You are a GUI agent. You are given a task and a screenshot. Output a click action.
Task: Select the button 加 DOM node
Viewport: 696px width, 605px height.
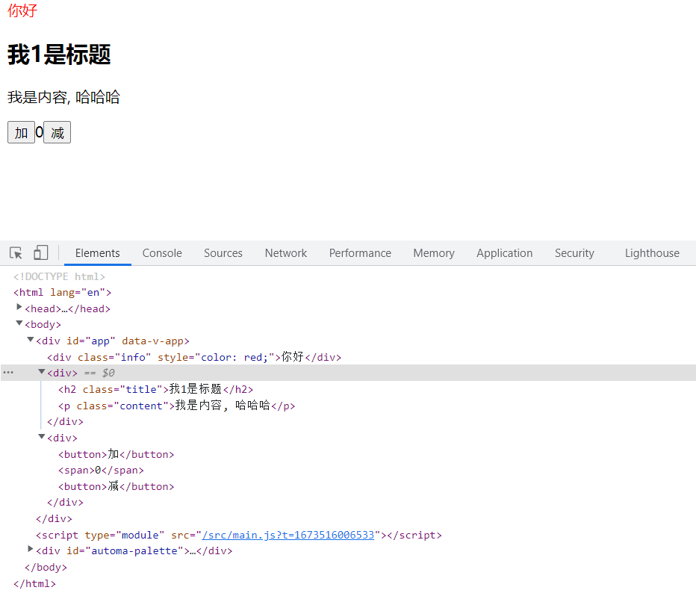[x=116, y=454]
